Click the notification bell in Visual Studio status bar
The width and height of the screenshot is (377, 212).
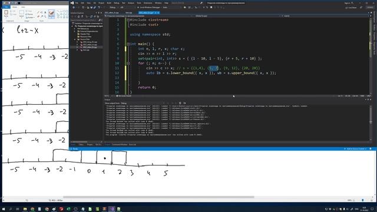[x=371, y=149]
